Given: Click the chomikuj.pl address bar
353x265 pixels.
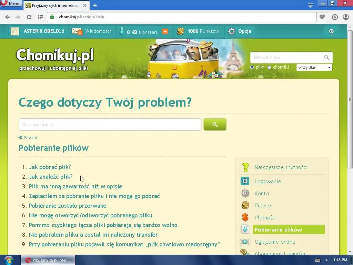Looking at the screenshot, I should click(x=181, y=17).
